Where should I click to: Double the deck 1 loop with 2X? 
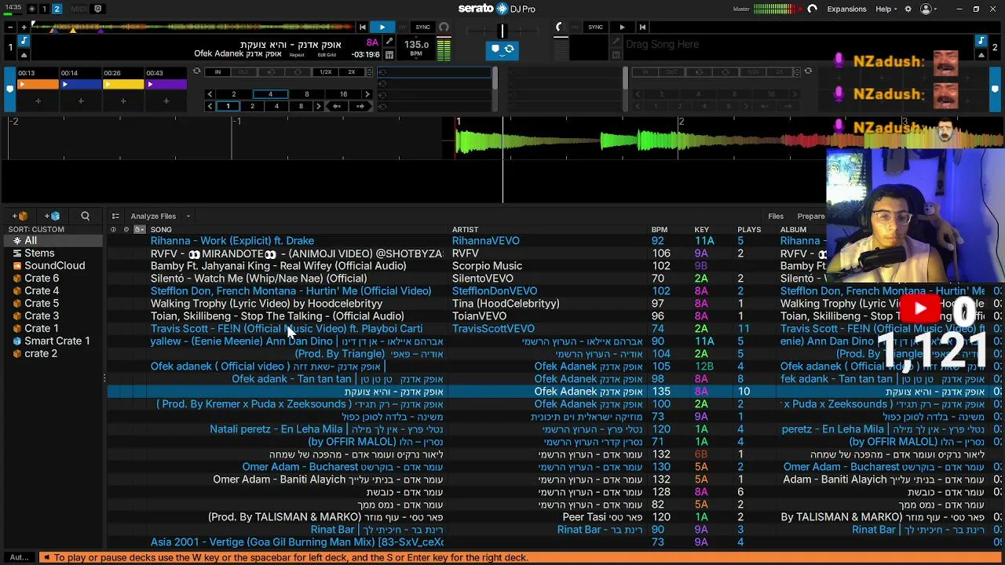pos(351,72)
